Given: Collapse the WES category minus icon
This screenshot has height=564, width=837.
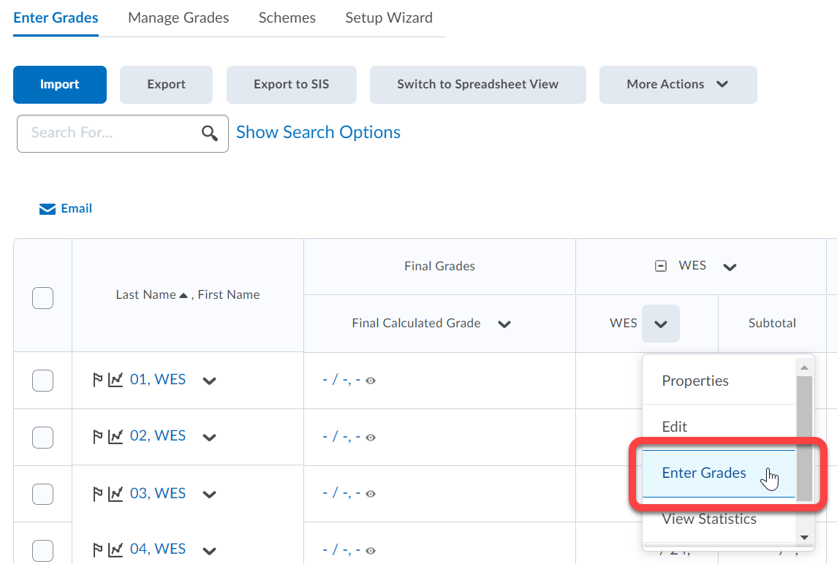Looking at the screenshot, I should (661, 267).
